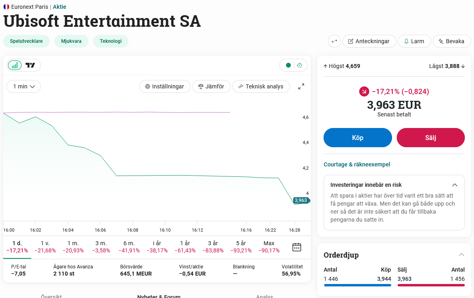The height and width of the screenshot is (298, 474).
Task: Select the 3 m. period tab
Action: click(101, 247)
